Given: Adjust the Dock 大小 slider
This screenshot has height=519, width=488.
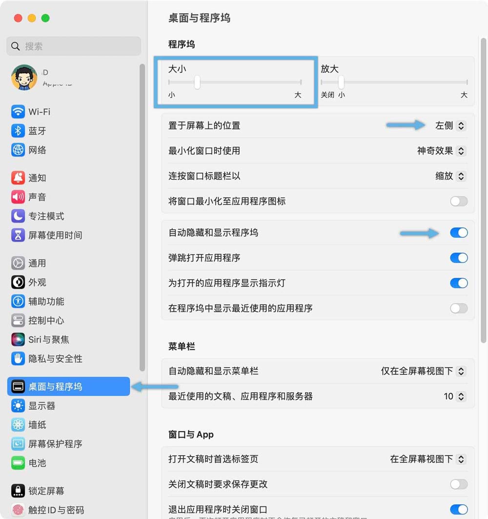Looking at the screenshot, I should (x=197, y=83).
